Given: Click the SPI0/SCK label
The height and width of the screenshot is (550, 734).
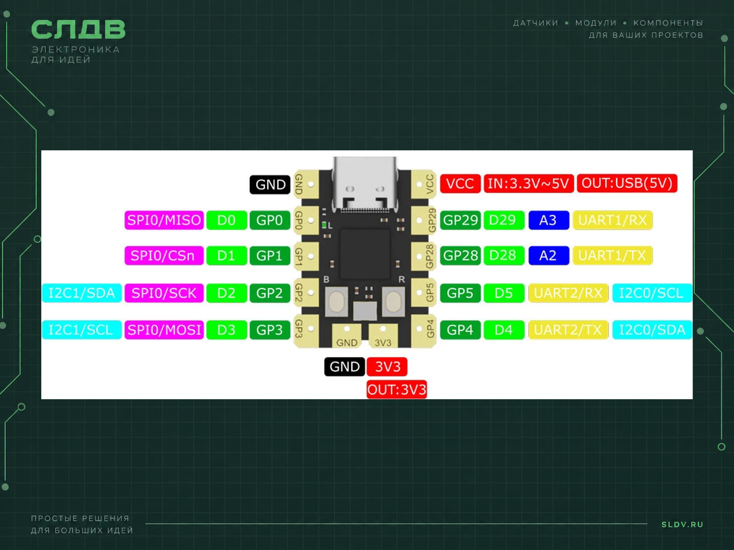Looking at the screenshot, I should (164, 293).
